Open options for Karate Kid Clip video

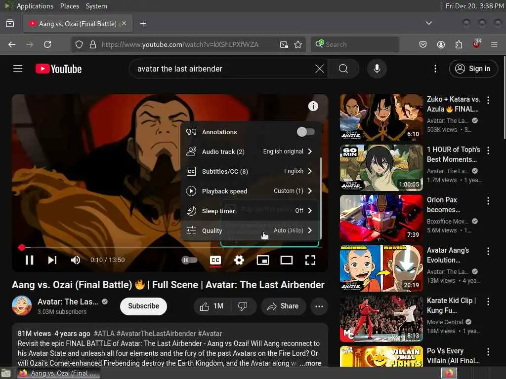488,302
